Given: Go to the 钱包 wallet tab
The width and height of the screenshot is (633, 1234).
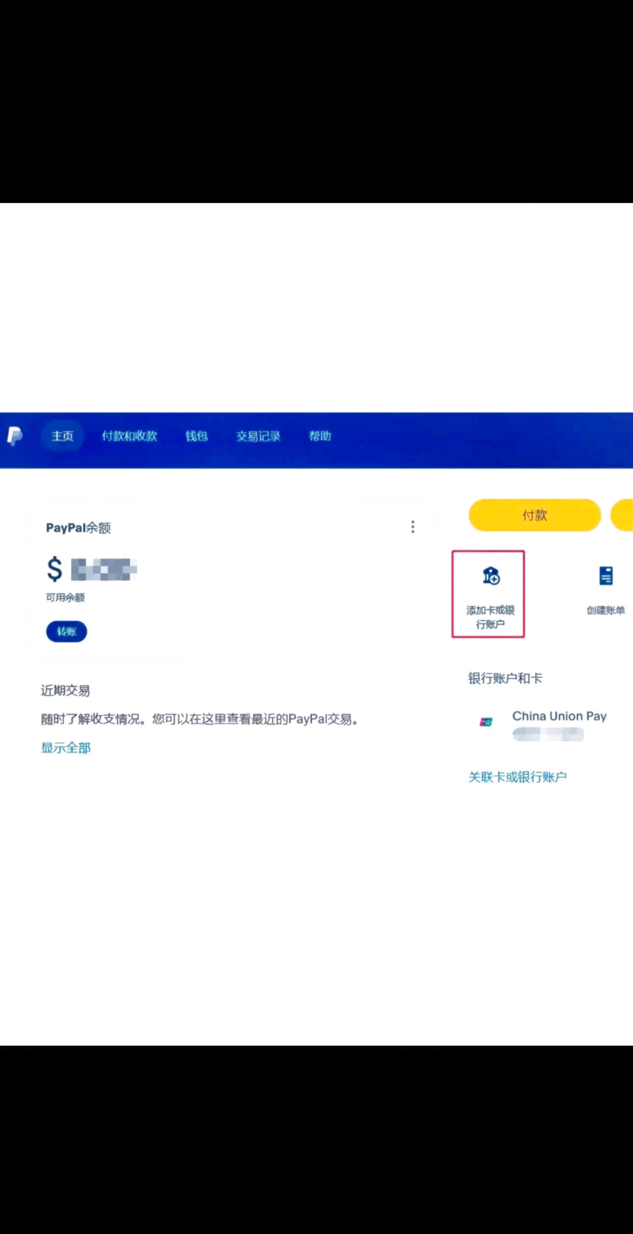Looking at the screenshot, I should pyautogui.click(x=196, y=436).
